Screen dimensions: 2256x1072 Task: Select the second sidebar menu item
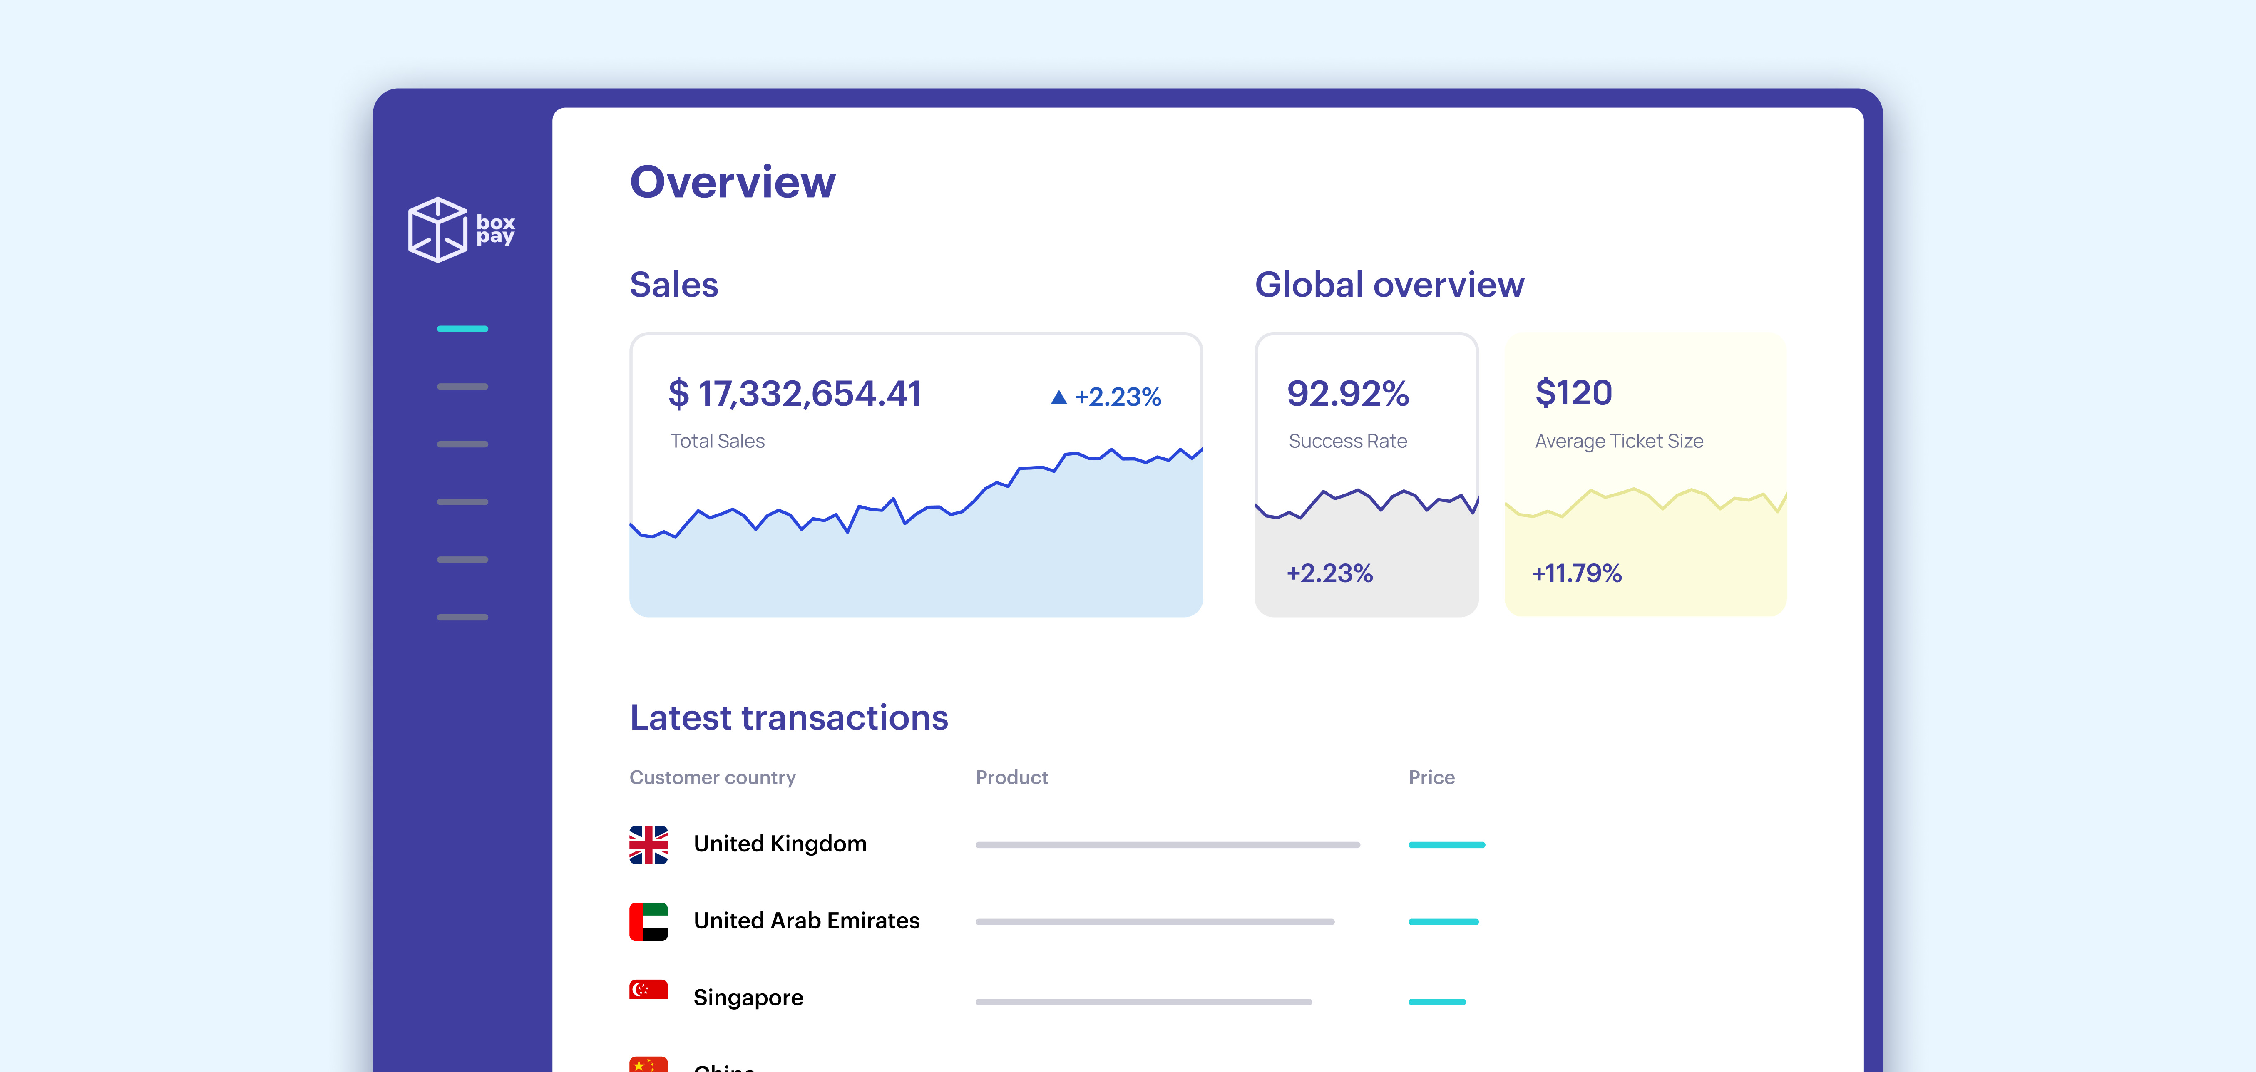point(462,386)
